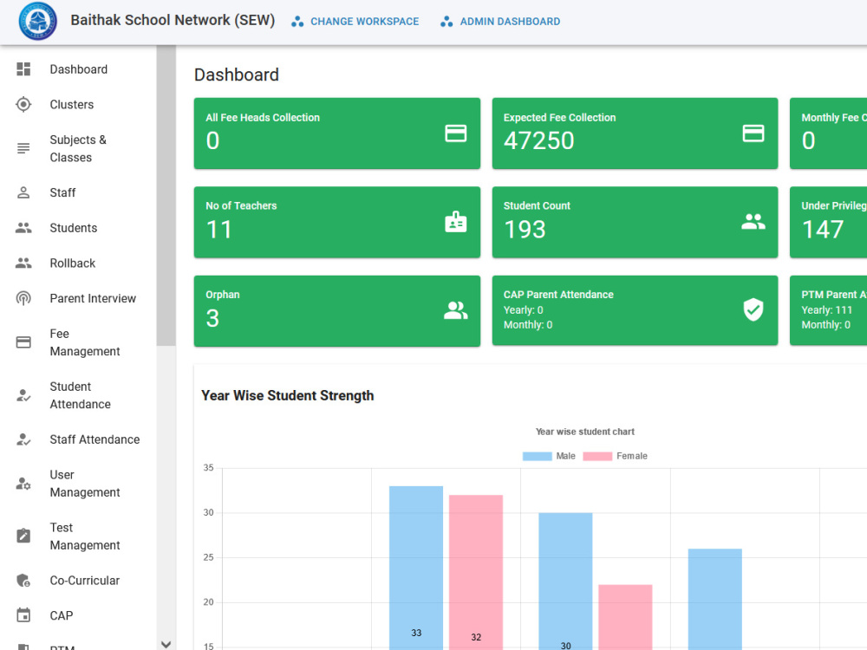Click the Year Wise Student Strength heading

point(288,396)
